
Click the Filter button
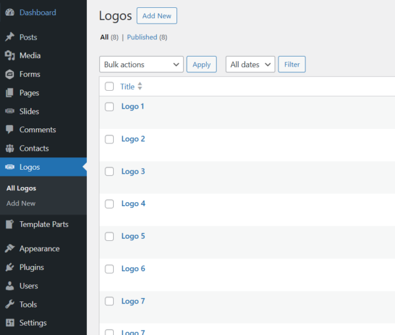[x=292, y=64]
